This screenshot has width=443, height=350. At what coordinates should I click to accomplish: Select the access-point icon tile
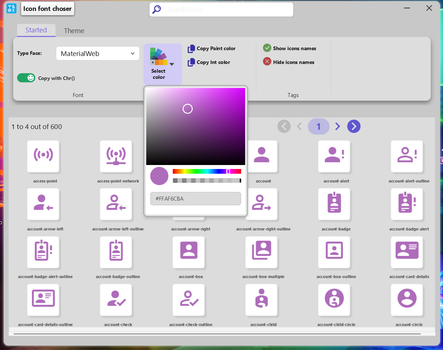point(43,156)
